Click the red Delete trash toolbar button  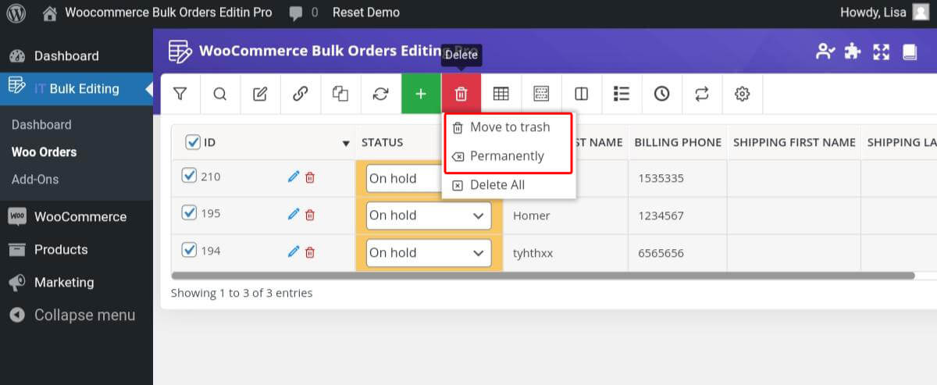pos(461,94)
